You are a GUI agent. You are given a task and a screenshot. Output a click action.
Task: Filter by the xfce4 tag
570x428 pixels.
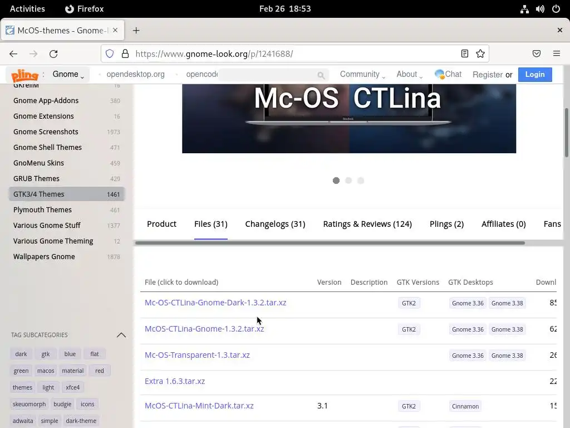pyautogui.click(x=73, y=387)
